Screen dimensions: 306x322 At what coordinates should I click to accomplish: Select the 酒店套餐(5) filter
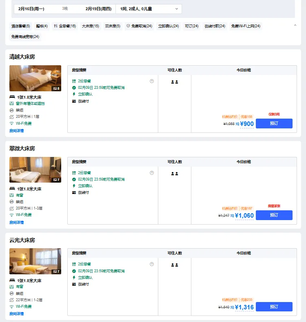[21, 26]
